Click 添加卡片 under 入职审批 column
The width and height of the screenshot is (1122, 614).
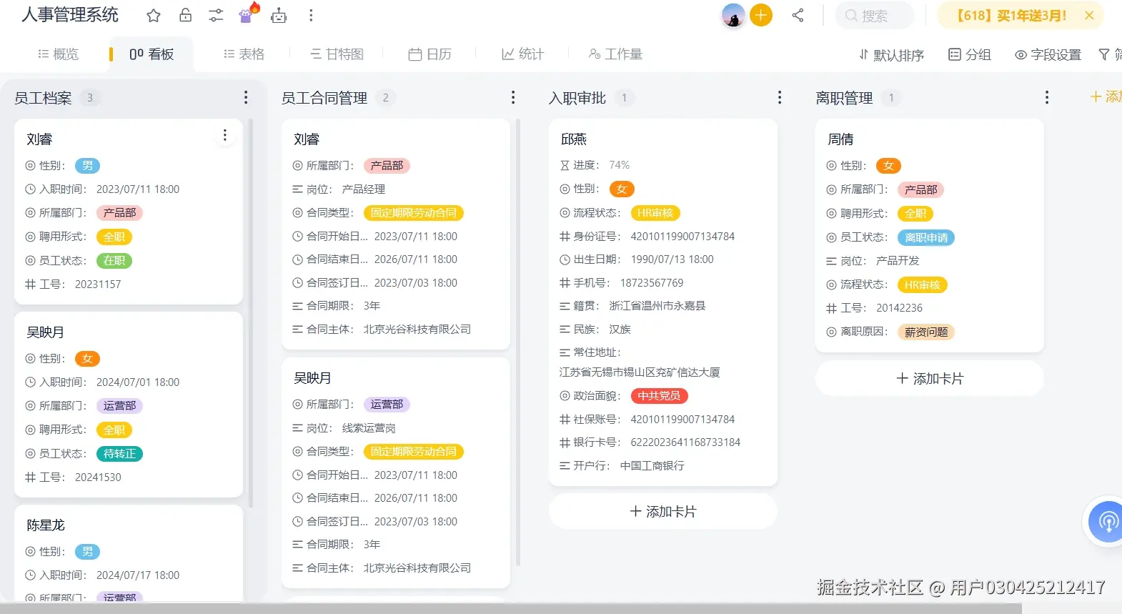[662, 512]
